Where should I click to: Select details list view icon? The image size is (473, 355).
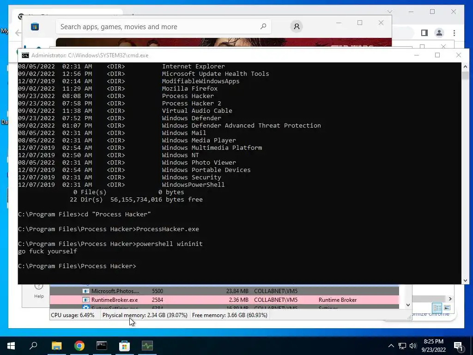coord(437,307)
